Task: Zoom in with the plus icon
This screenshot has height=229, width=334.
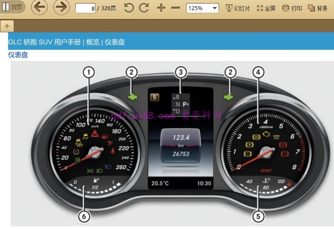Action: tap(161, 8)
